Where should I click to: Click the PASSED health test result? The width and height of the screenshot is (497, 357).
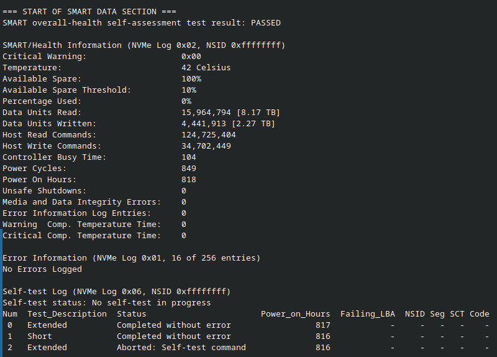tap(265, 23)
